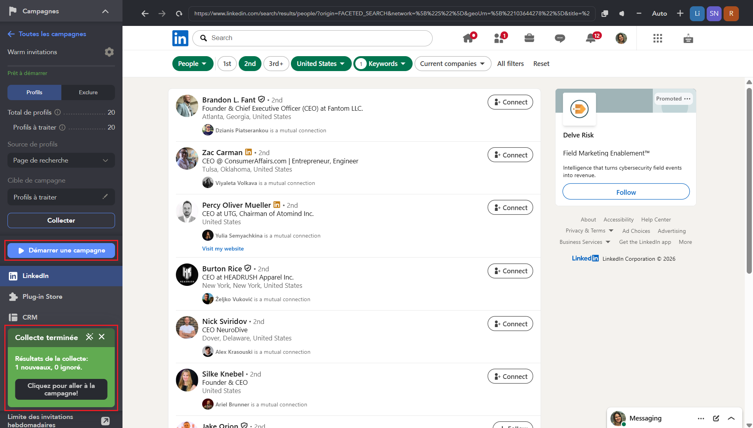Viewport: 753px width, 428px height.
Task: Open the United States location dropdown
Action: click(321, 64)
